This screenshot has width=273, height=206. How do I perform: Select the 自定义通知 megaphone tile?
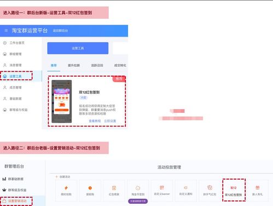(186, 191)
